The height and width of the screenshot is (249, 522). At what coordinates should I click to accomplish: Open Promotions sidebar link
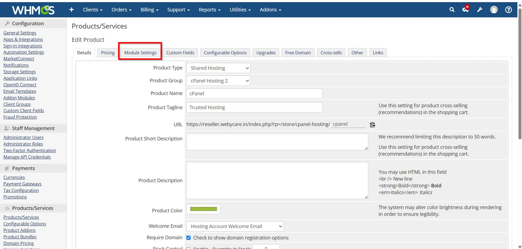(15, 197)
